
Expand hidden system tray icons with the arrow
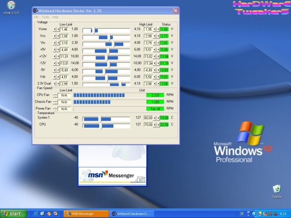tap(254, 214)
